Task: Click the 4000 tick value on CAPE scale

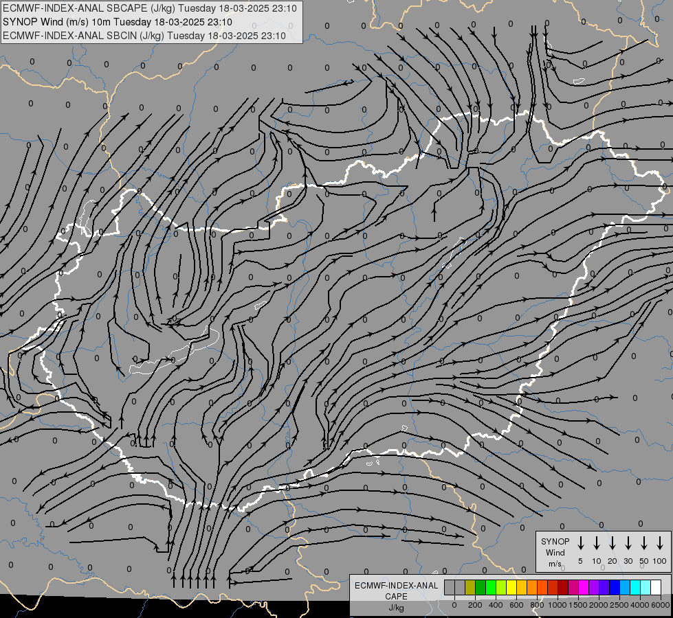Action: coord(640,605)
